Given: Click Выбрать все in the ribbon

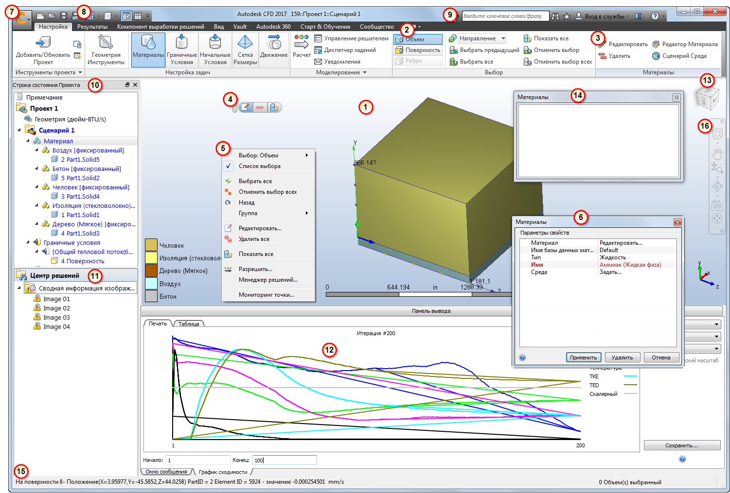Looking at the screenshot, I should (471, 62).
